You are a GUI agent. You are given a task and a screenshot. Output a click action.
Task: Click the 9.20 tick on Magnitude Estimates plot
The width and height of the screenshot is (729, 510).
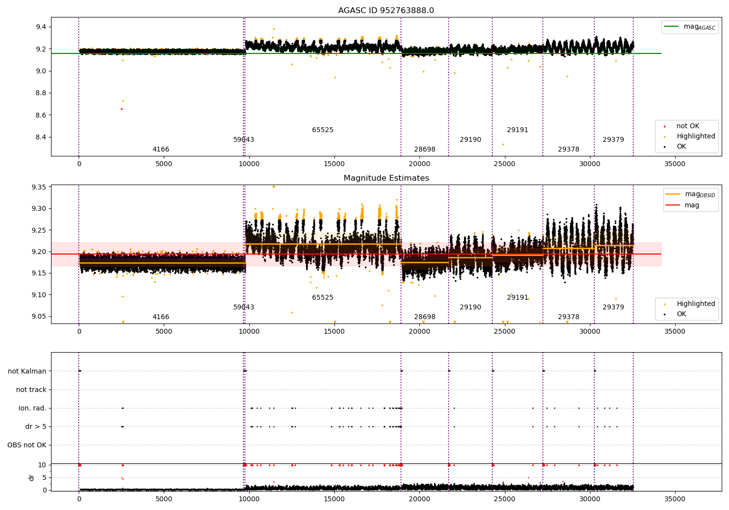tap(39, 252)
